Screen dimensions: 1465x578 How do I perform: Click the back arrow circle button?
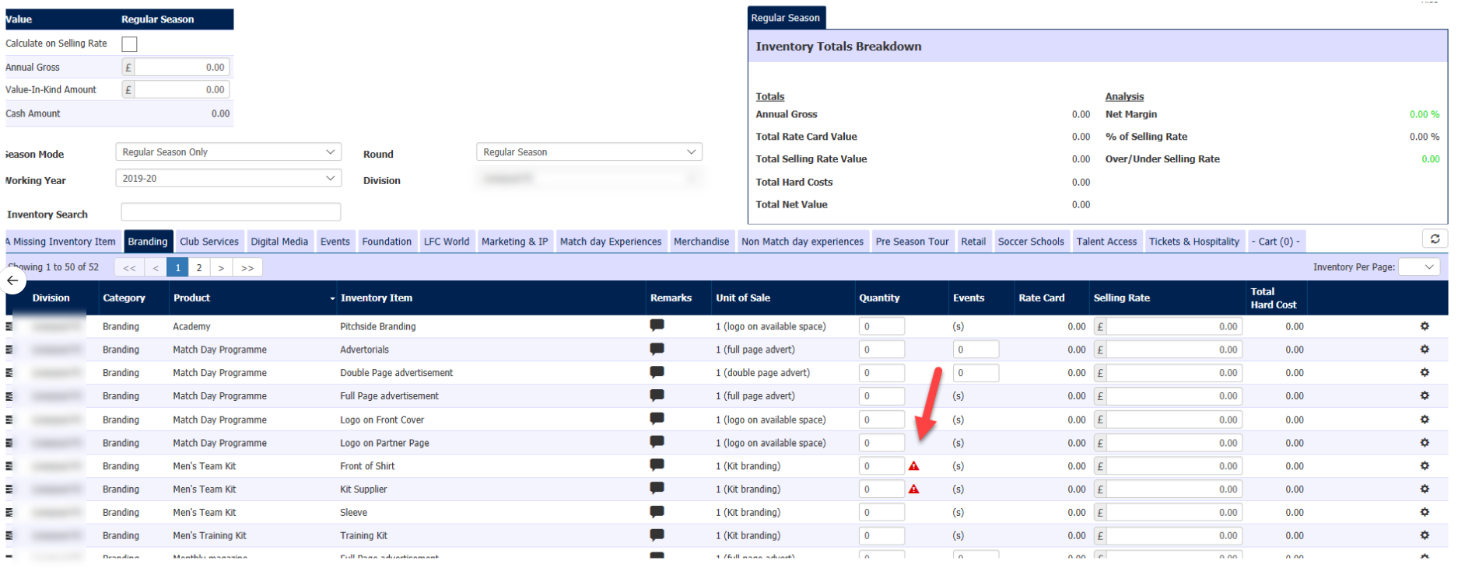coord(12,281)
